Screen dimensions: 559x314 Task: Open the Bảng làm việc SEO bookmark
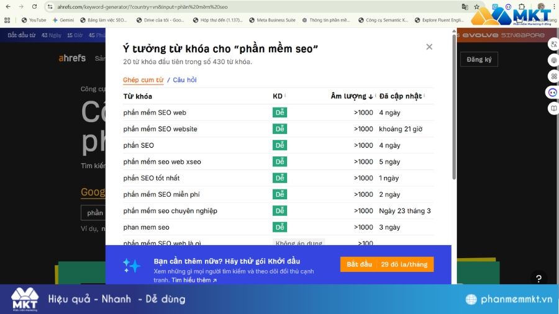pos(103,20)
